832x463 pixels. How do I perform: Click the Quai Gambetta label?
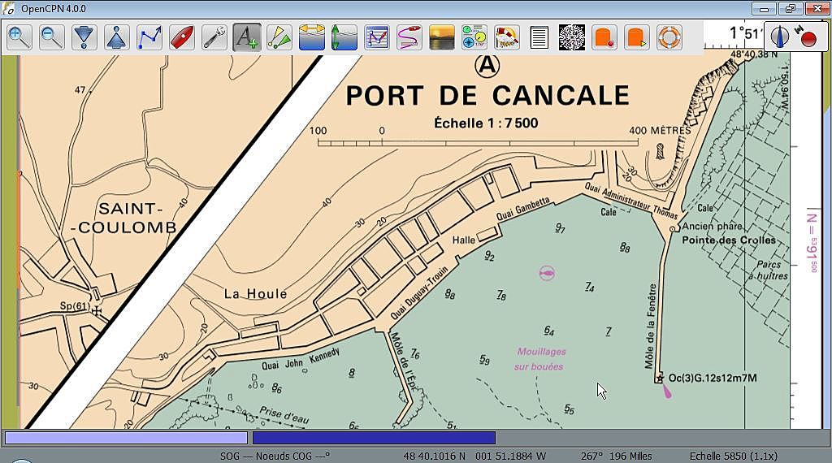click(x=522, y=210)
